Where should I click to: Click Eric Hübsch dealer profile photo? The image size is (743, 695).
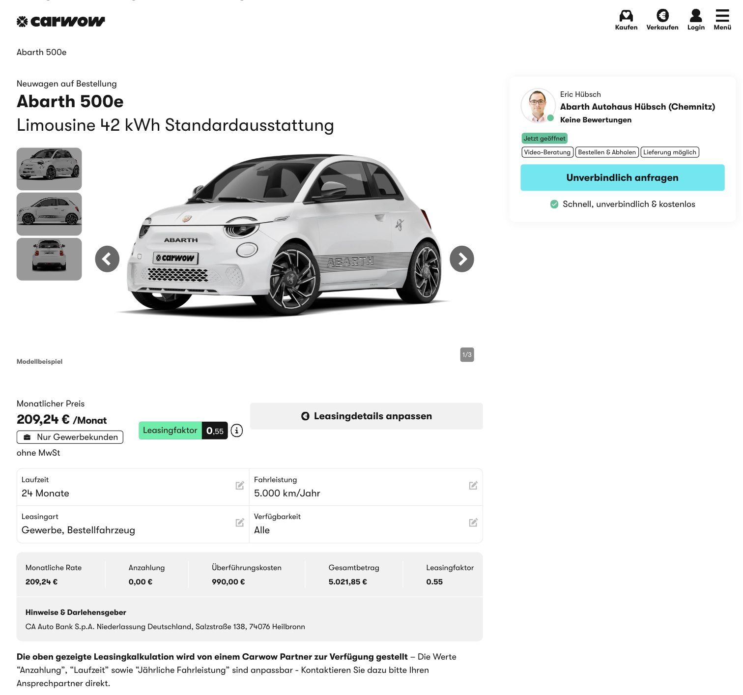click(538, 106)
